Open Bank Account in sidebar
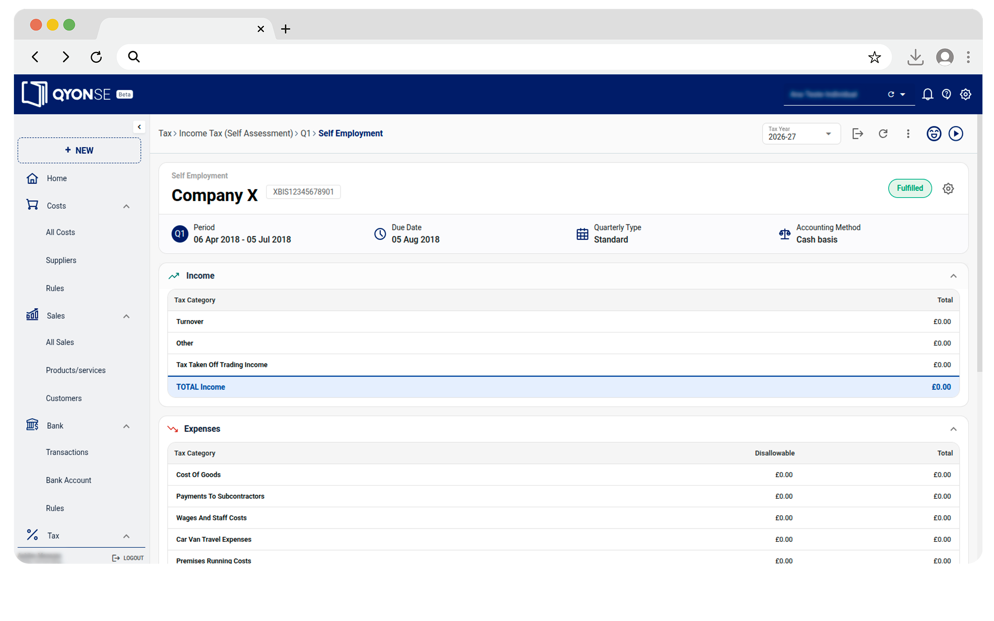This screenshot has width=994, height=621. tap(69, 480)
